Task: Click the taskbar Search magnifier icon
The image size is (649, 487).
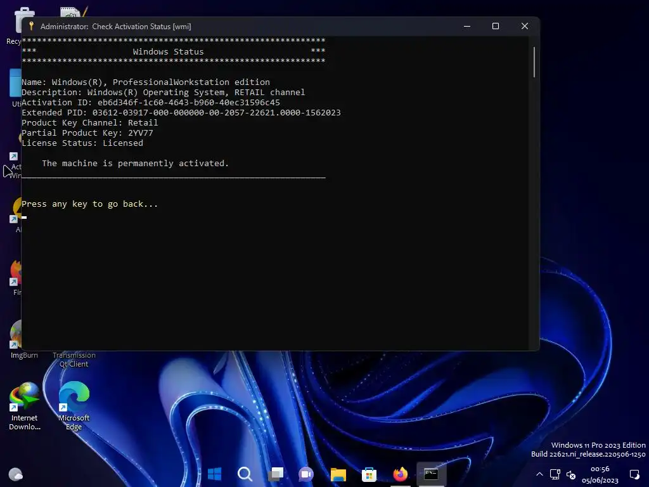Action: pyautogui.click(x=245, y=474)
